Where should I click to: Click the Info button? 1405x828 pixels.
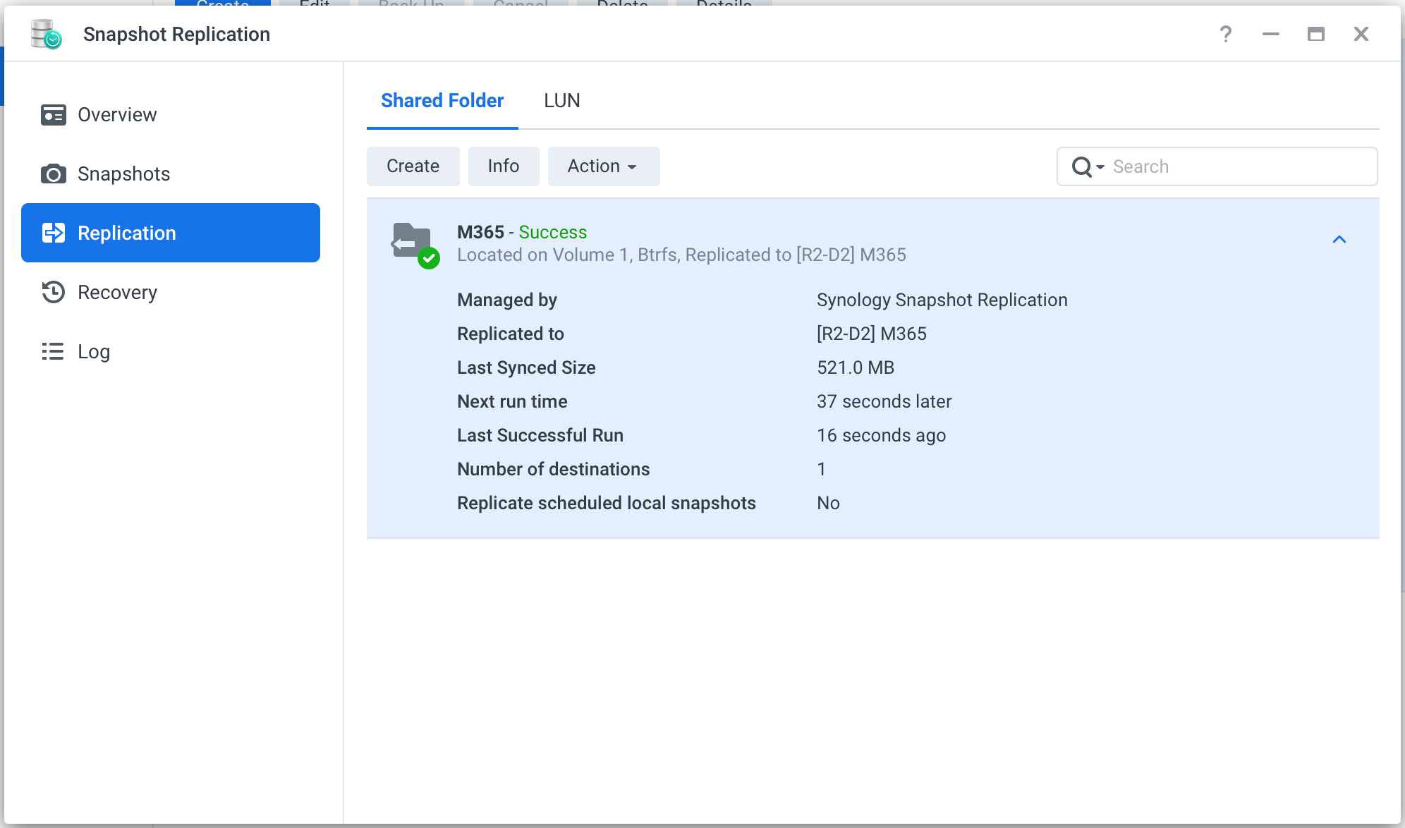click(x=504, y=166)
